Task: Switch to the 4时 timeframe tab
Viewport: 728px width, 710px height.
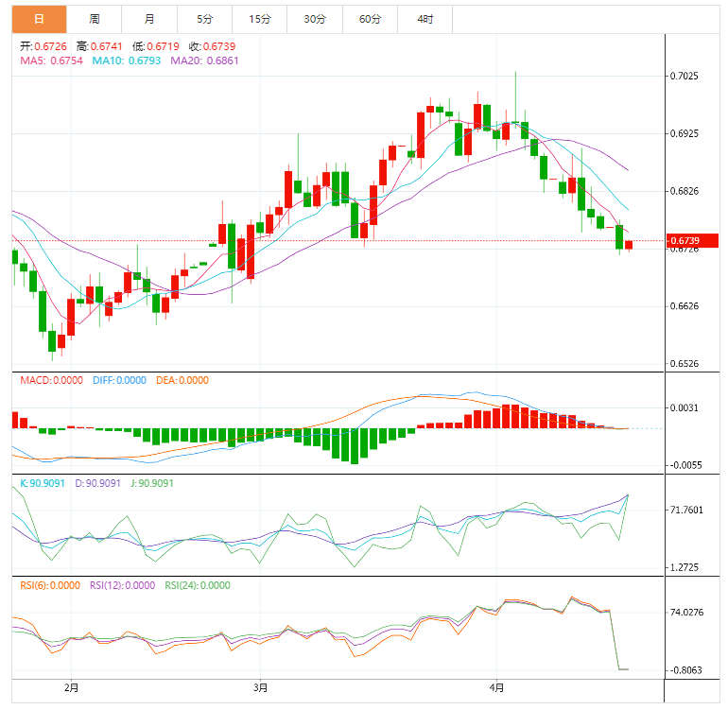Action: coord(425,19)
